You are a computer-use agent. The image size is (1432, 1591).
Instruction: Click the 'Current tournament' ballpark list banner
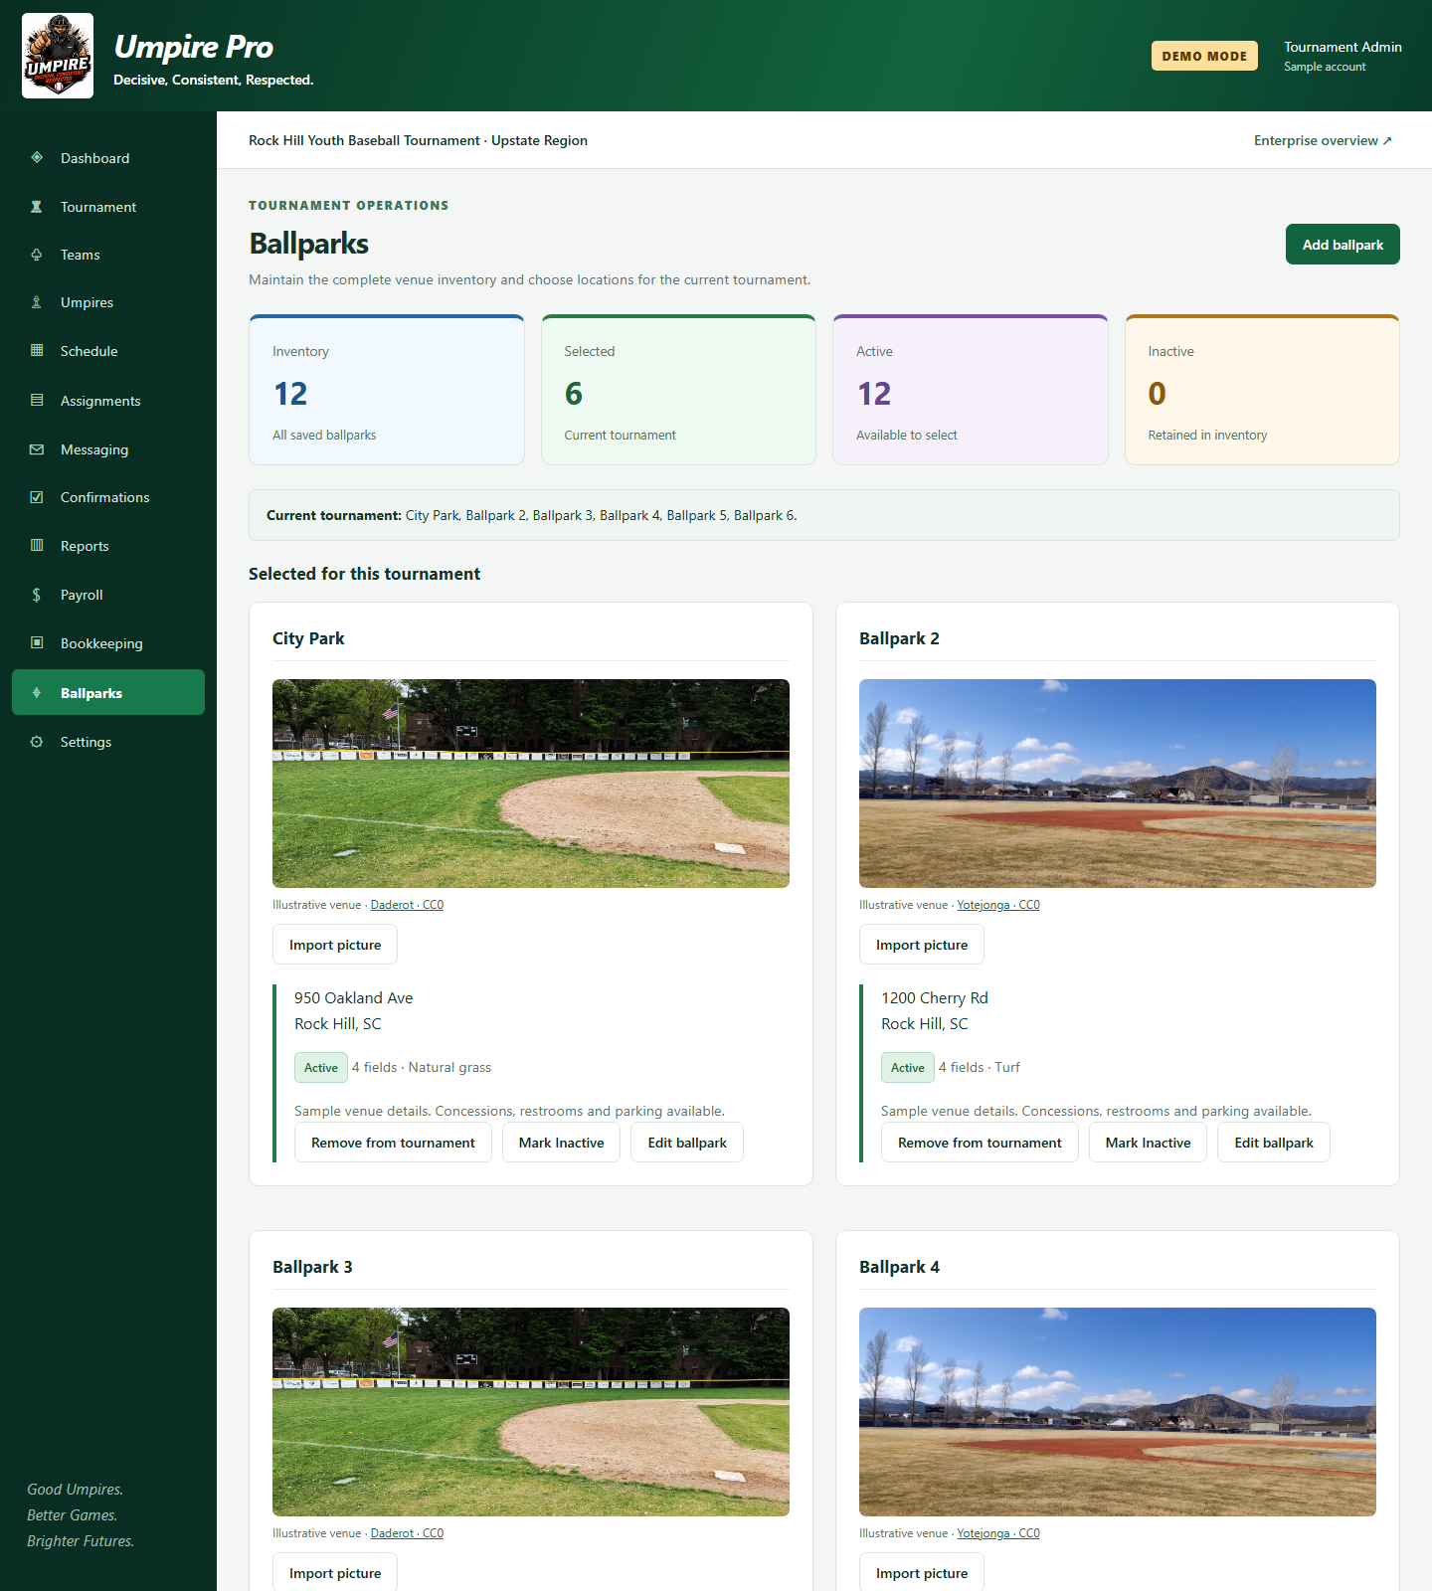tap(824, 515)
